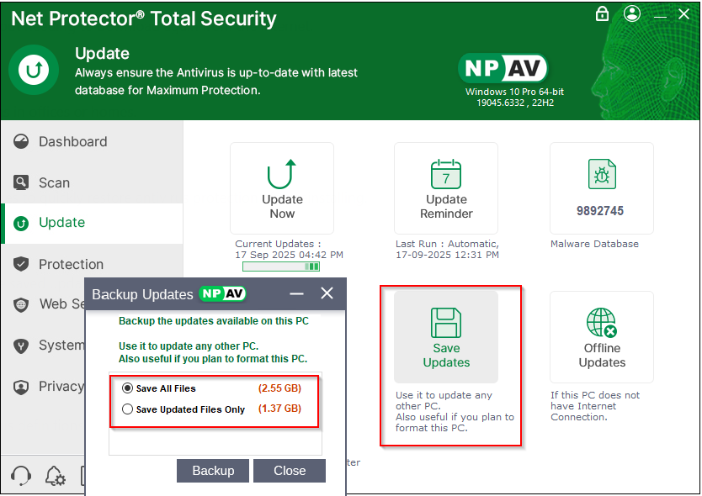Screen dimensions: 702x496
Task: Click the current updates progress bar
Action: [x=281, y=266]
